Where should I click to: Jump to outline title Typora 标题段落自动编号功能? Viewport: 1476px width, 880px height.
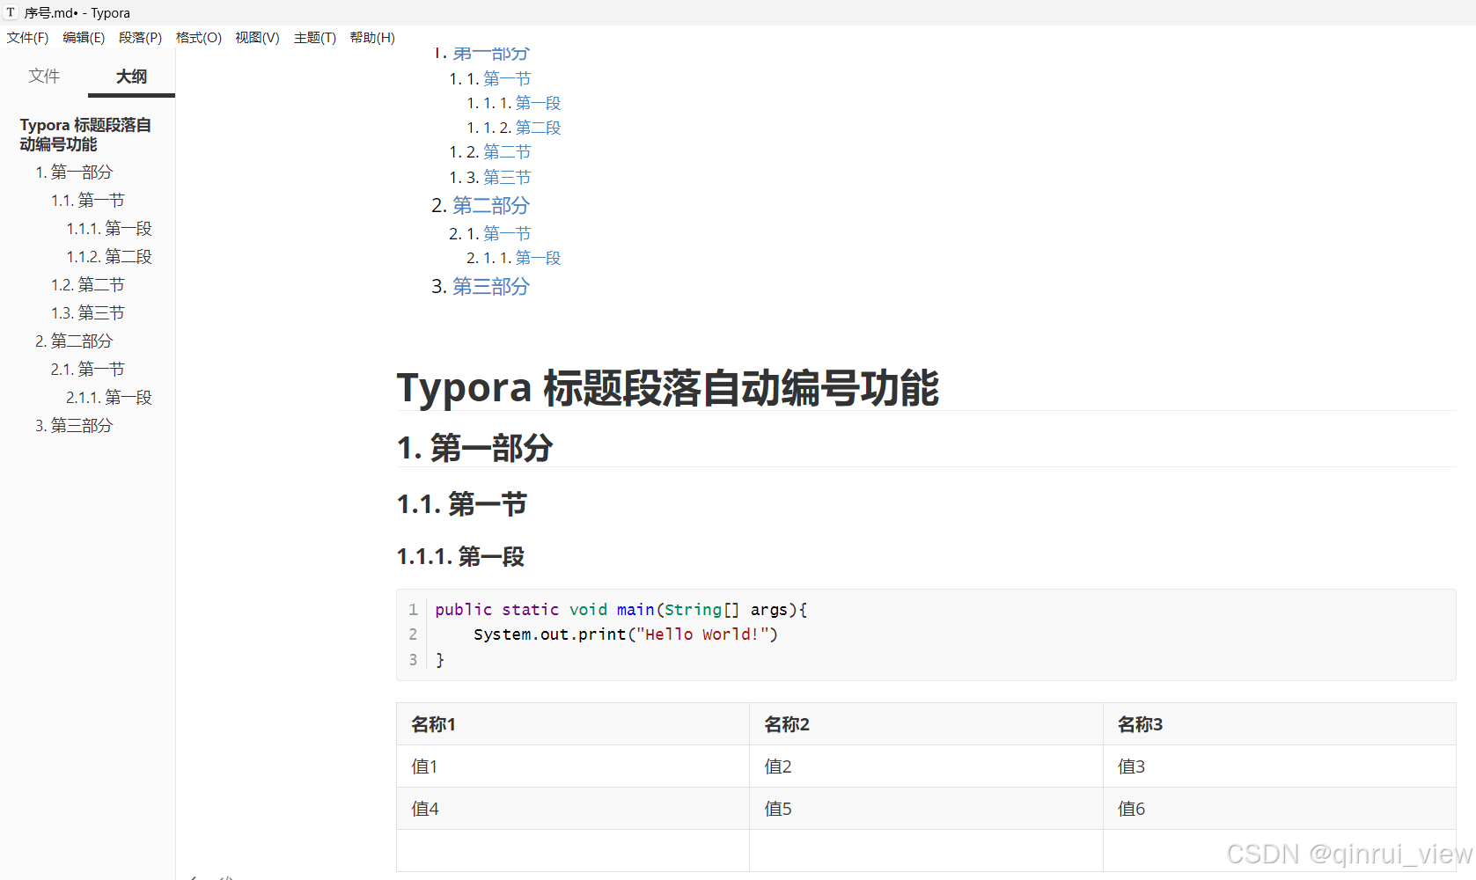(85, 135)
